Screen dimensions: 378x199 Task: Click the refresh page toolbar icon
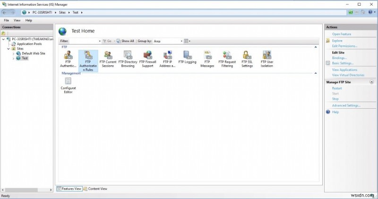(351, 12)
